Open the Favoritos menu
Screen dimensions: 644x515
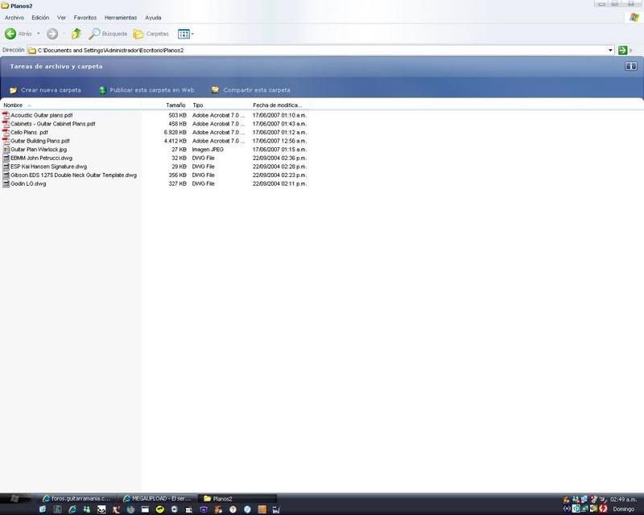pos(85,18)
